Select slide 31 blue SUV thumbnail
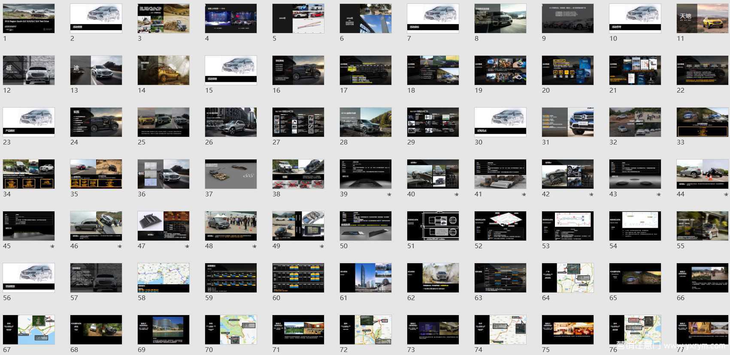The height and width of the screenshot is (355, 730). tap(568, 122)
